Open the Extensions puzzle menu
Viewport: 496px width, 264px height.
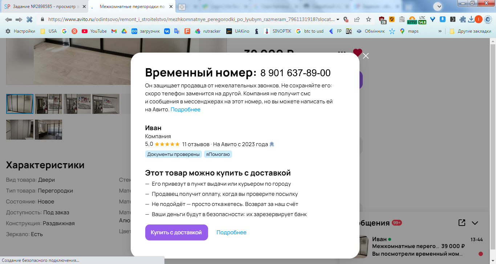[x=463, y=19]
